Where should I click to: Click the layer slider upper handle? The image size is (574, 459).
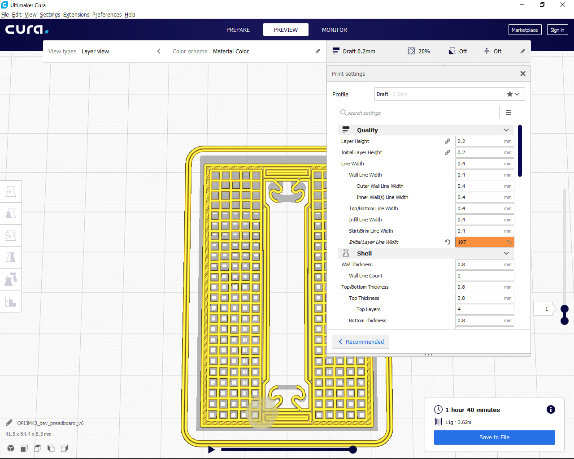(565, 308)
